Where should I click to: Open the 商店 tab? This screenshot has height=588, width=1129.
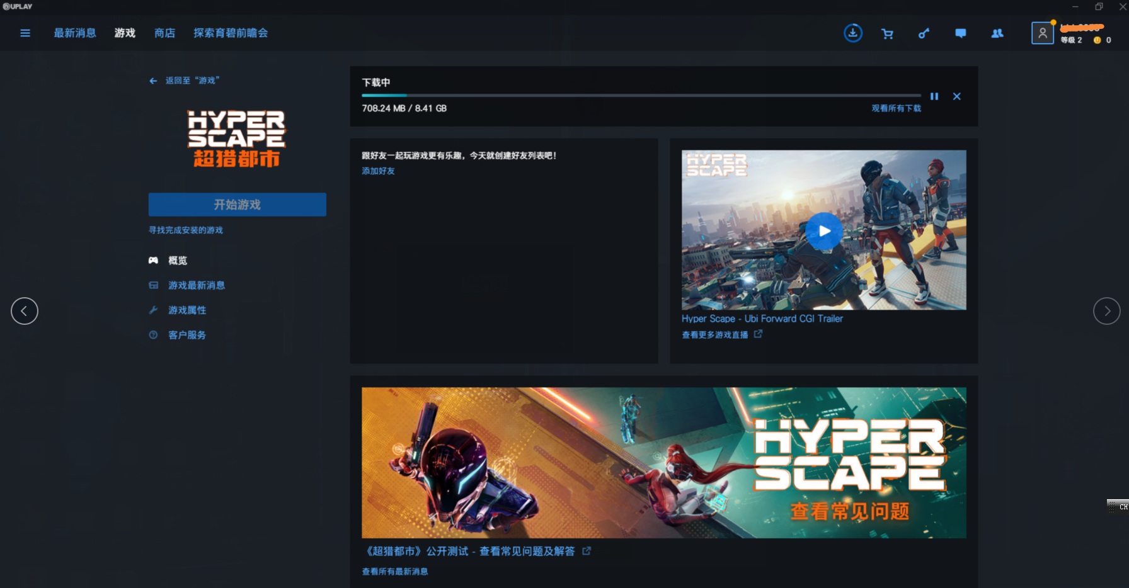coord(165,33)
